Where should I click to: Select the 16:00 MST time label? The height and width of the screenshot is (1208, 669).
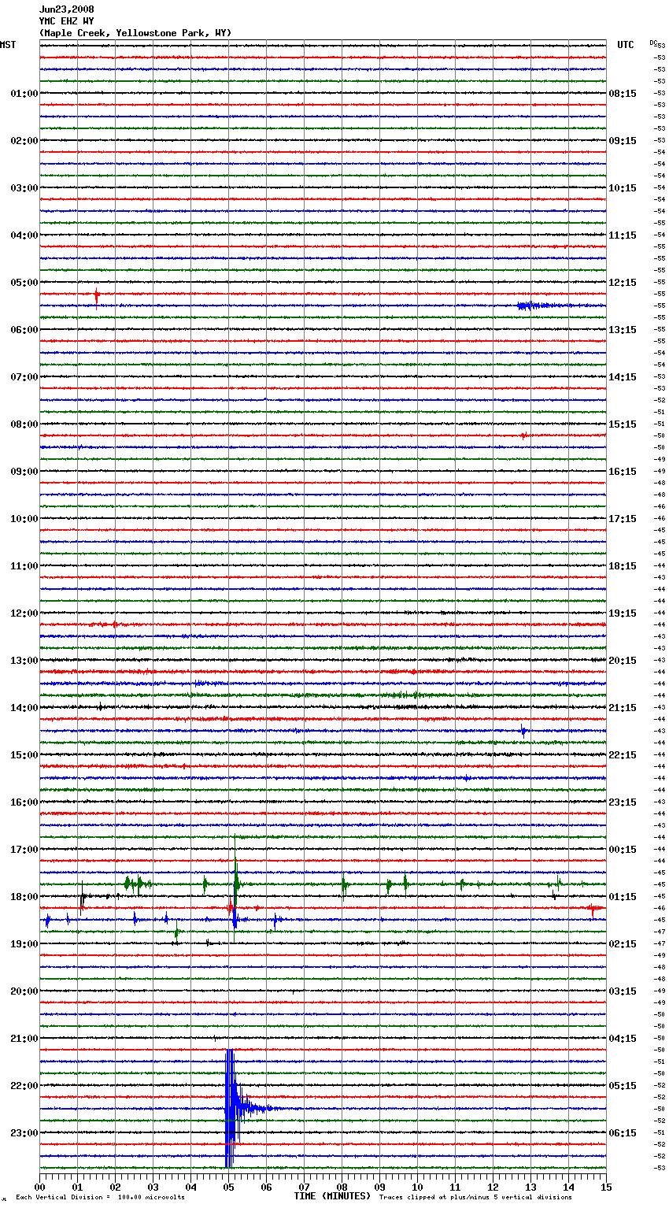[24, 802]
